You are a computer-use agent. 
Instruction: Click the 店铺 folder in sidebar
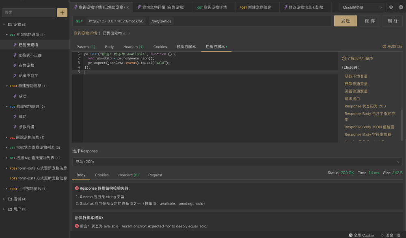click(17, 199)
